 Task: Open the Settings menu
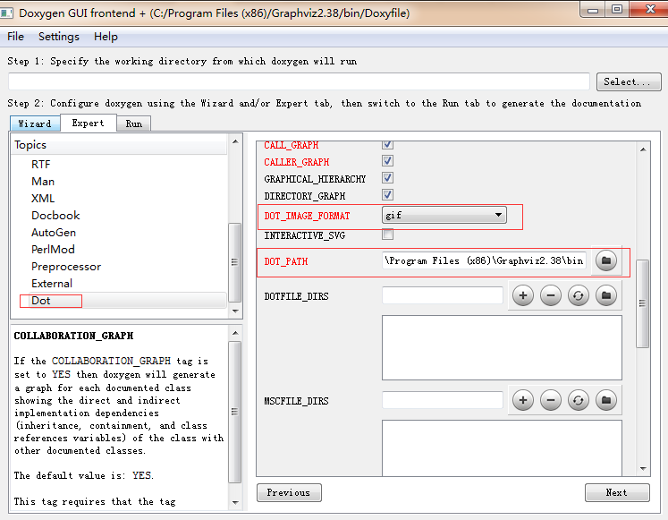click(59, 37)
